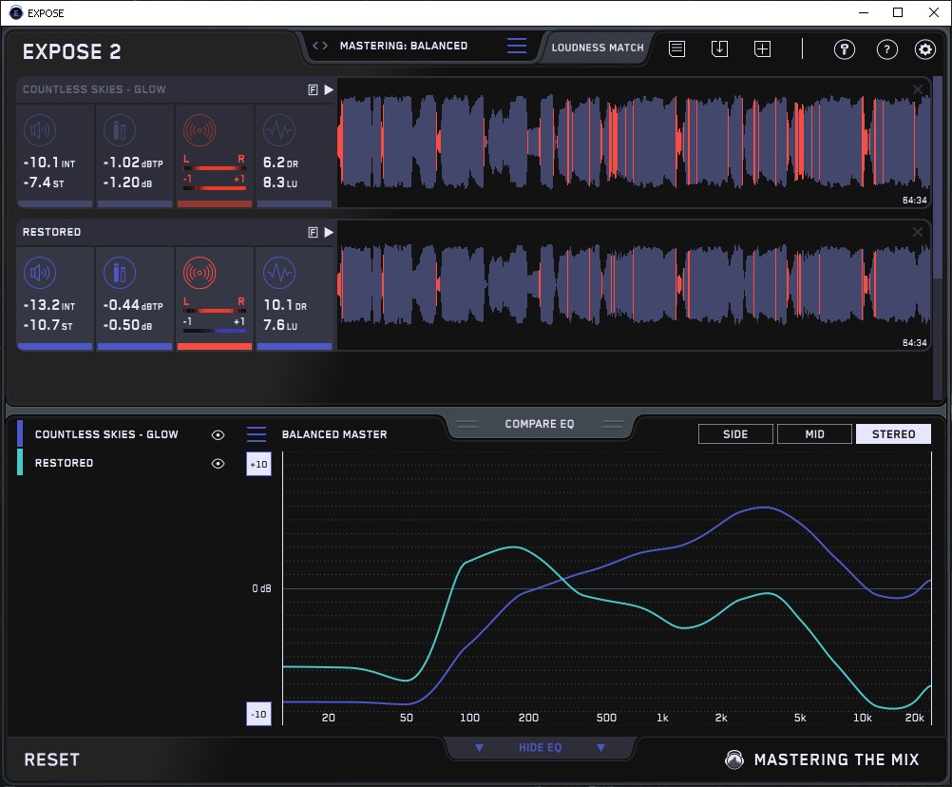Click the Reset button
This screenshot has height=787, width=952.
point(52,759)
